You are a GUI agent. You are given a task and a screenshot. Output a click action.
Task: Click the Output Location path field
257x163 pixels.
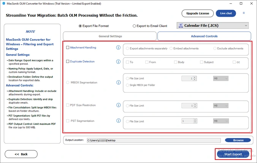154,141
